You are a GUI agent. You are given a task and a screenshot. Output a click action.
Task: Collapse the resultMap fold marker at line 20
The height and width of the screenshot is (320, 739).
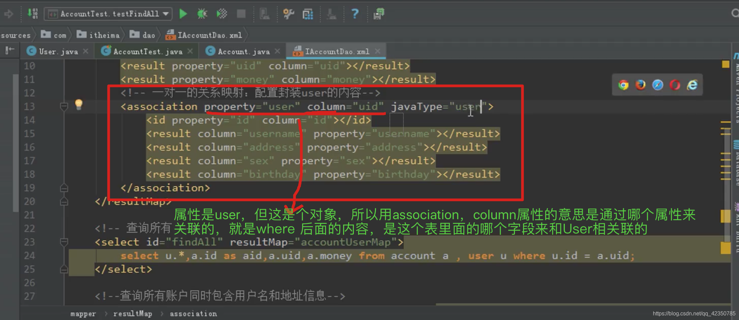(x=64, y=202)
